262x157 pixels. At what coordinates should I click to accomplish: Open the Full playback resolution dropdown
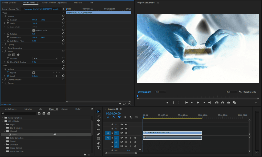[x=231, y=92]
